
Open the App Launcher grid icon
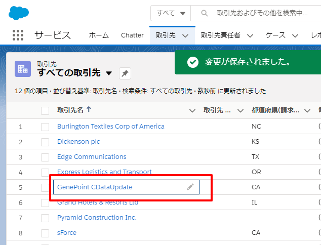18,35
